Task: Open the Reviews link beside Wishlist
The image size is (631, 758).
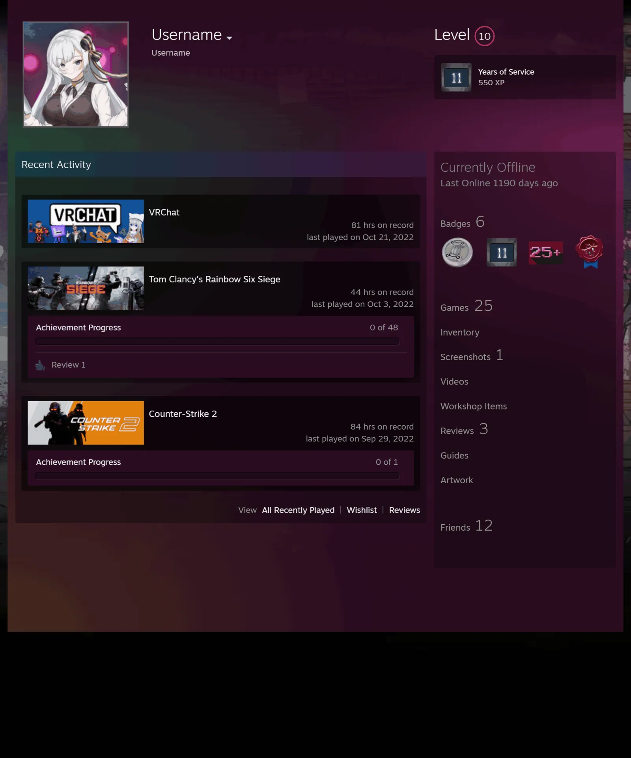Action: [x=405, y=510]
